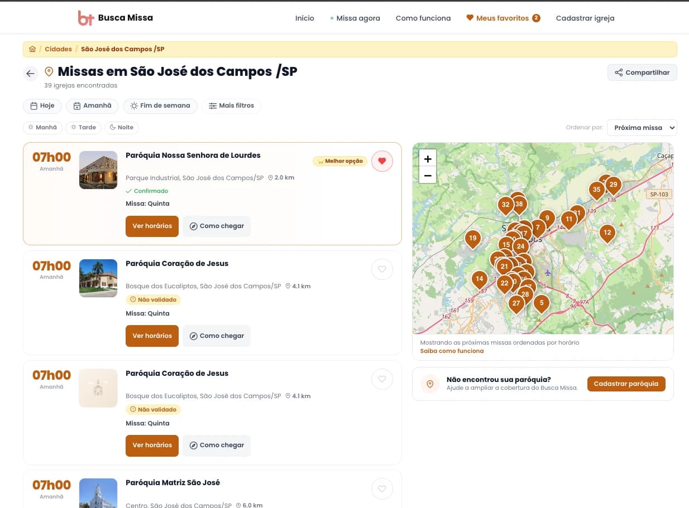Image resolution: width=689 pixels, height=508 pixels.
Task: Ver horários for Nossa Senhora de Lourdes
Action: (x=152, y=226)
